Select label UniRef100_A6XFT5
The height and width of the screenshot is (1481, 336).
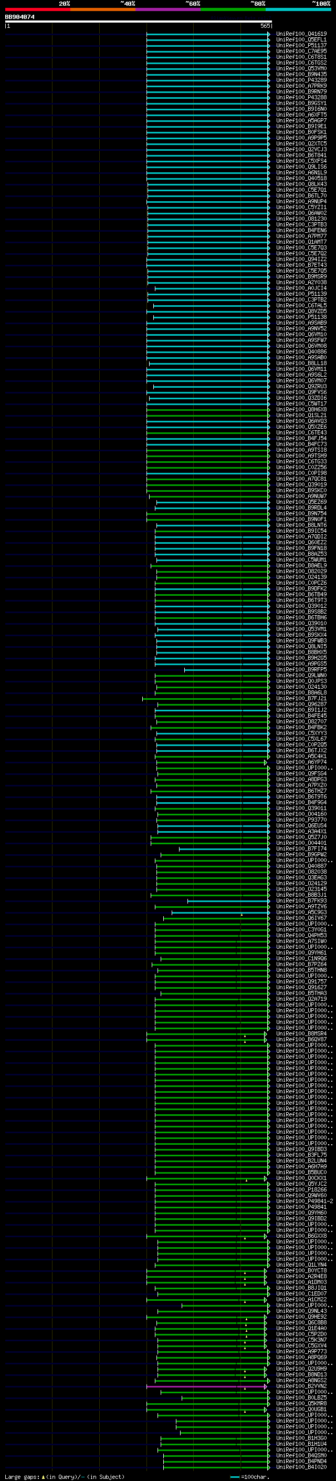click(301, 115)
